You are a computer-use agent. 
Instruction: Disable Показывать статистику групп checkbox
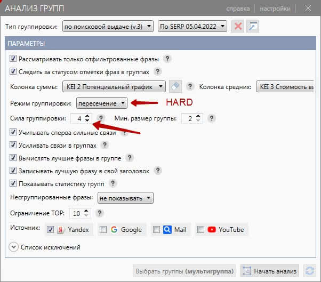point(13,183)
